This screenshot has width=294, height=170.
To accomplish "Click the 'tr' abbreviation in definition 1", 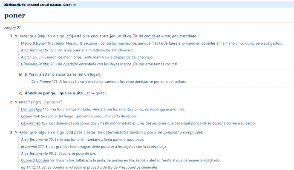I will click(16, 36).
